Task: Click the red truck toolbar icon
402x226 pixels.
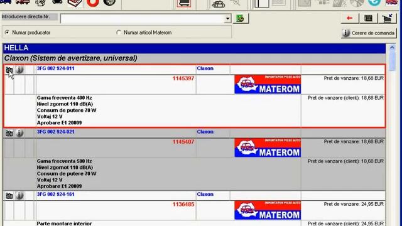Action: point(23,3)
